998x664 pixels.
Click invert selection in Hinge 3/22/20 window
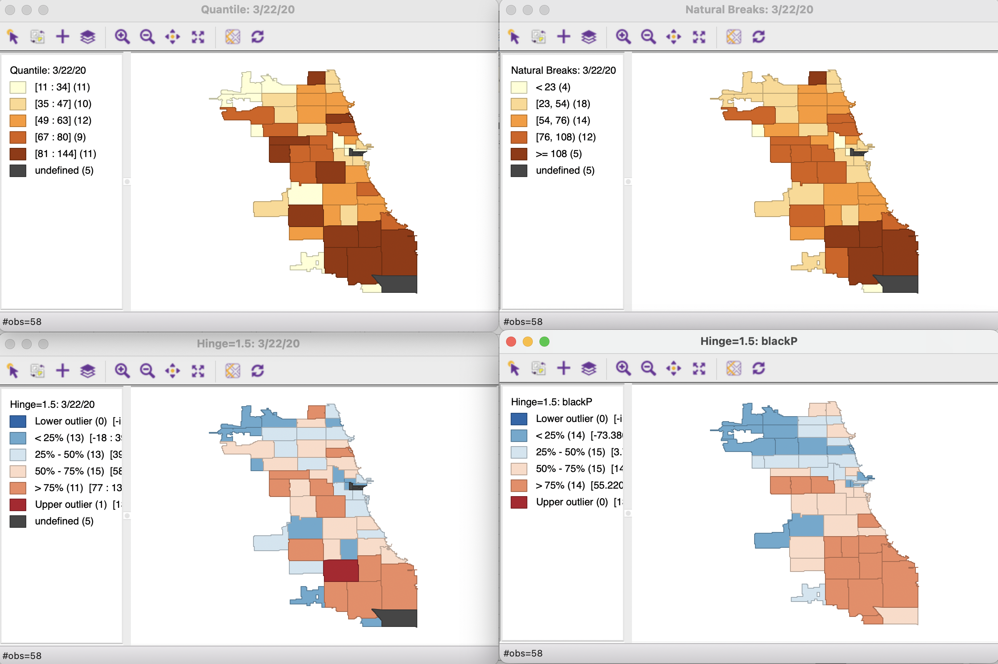point(38,371)
